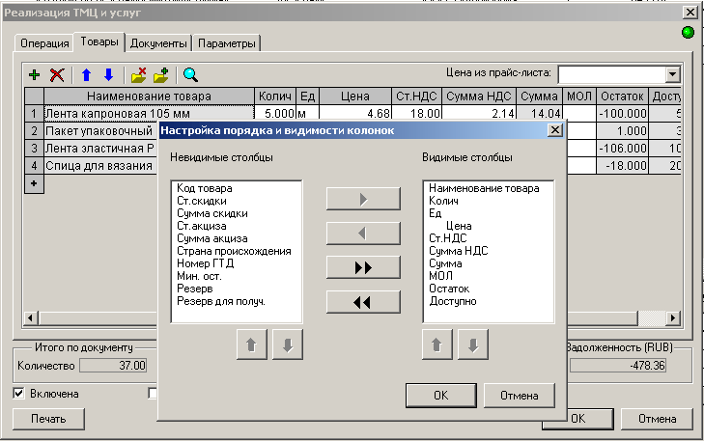Click the Спица для вязания row cell
The height and width of the screenshot is (441, 704).
pos(101,166)
